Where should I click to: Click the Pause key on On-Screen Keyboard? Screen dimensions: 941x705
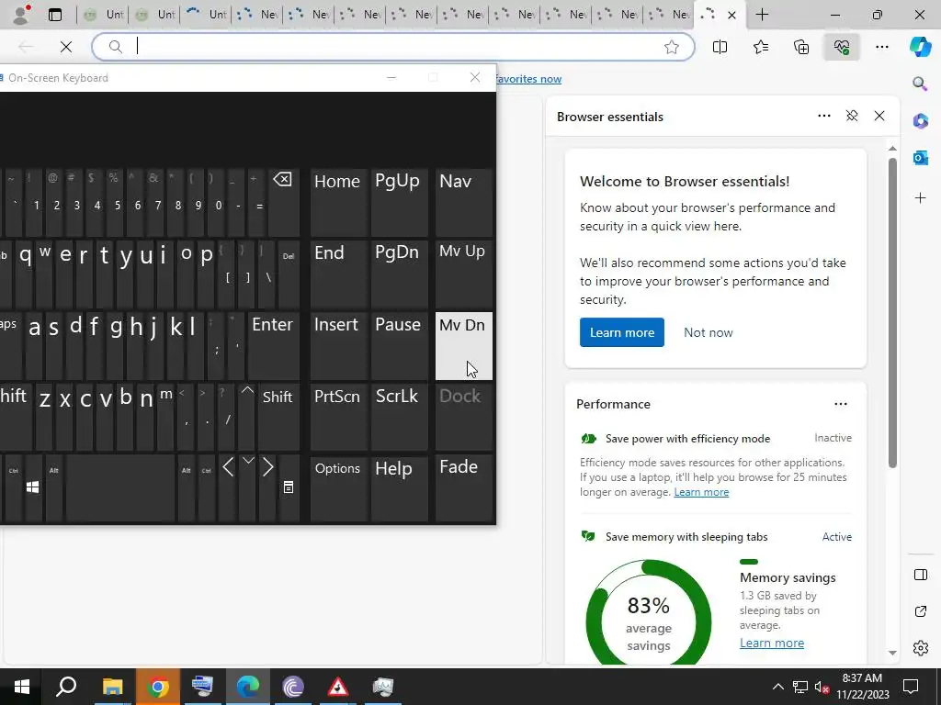[399, 346]
